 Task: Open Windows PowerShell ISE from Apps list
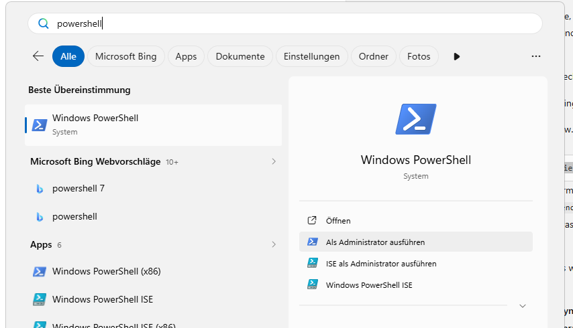[x=153, y=299]
